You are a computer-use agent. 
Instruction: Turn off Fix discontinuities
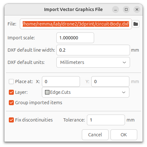tap(11, 120)
